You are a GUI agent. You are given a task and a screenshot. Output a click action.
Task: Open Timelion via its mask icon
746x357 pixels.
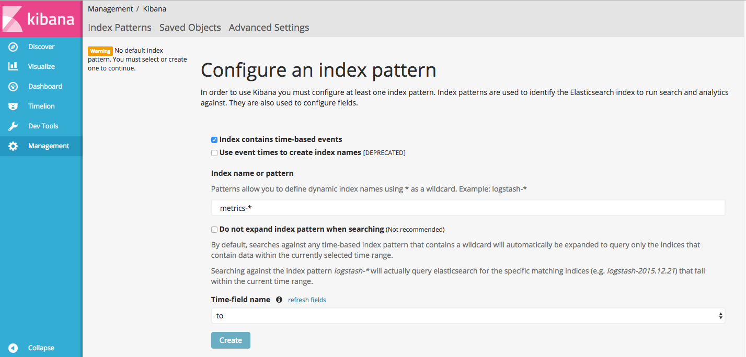coord(14,106)
